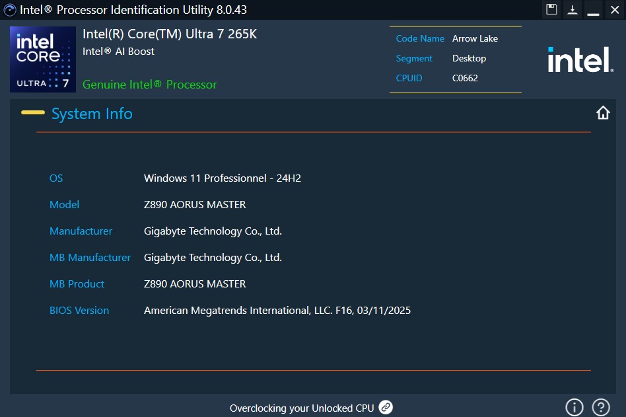This screenshot has width=626, height=417.
Task: Open the info circle icon at bottom right
Action: (x=574, y=407)
